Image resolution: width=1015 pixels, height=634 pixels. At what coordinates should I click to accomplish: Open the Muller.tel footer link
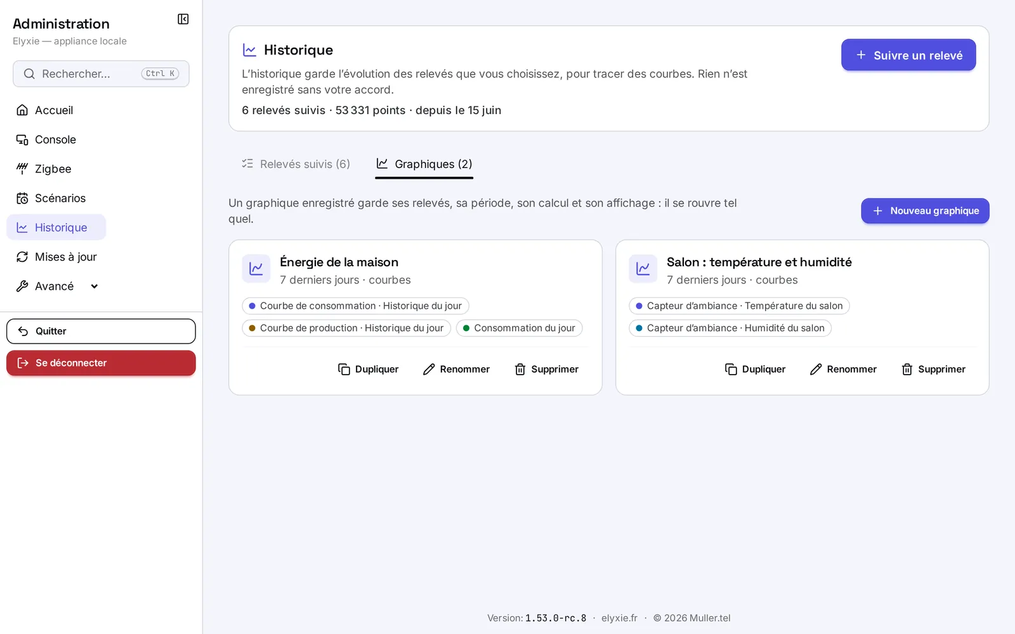pyautogui.click(x=710, y=618)
